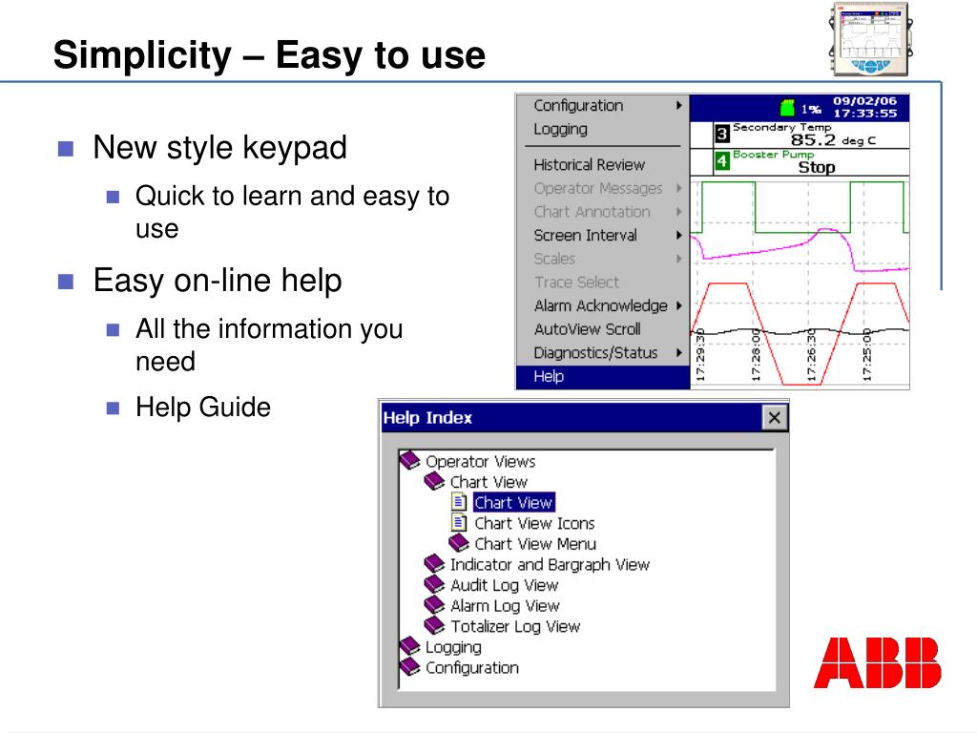Open Indicator and Bargraph View section
The height and width of the screenshot is (733, 977).
pos(550,565)
